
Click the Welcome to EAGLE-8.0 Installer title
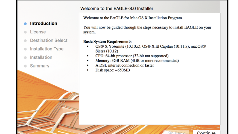tap(117, 8)
